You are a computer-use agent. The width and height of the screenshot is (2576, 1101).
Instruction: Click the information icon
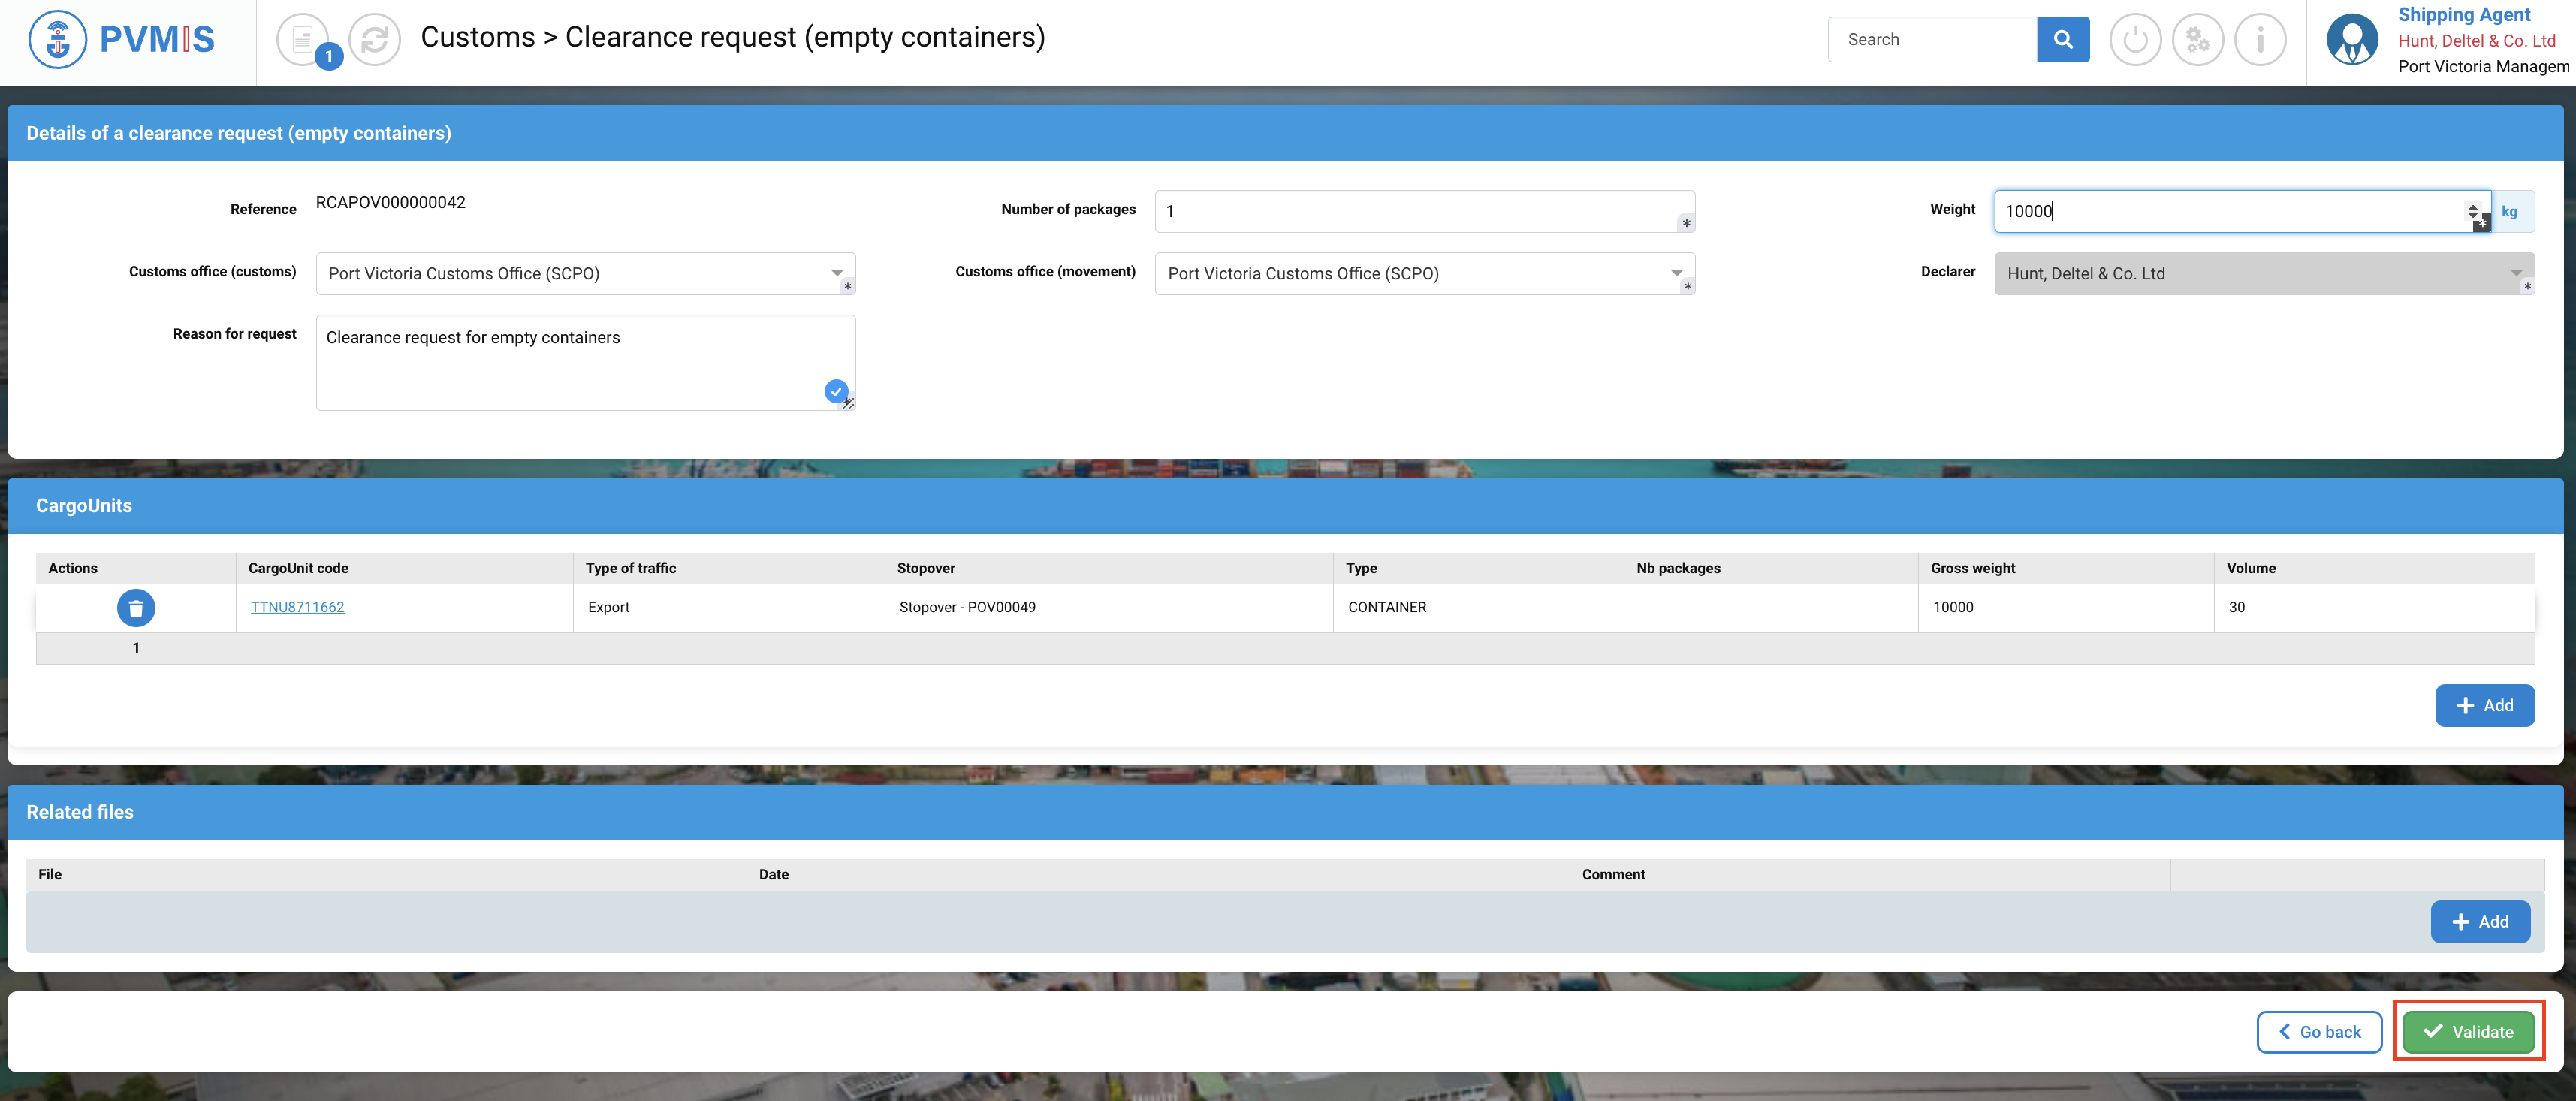pyautogui.click(x=2260, y=40)
